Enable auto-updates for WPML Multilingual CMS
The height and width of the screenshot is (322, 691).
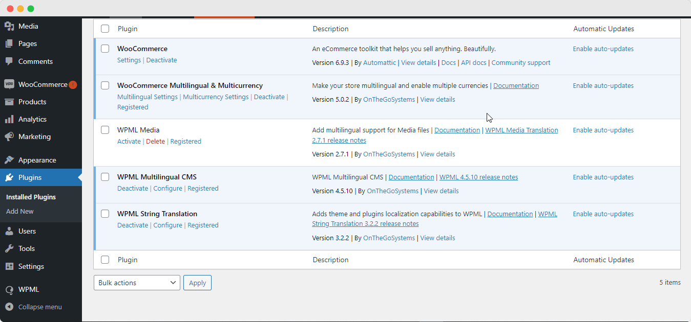[603, 177]
